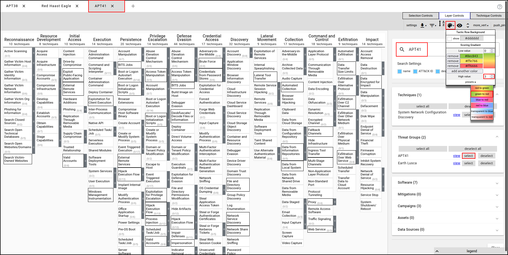508x255 pixels.
Task: Click the #ff6666 red gradient color
Action: pos(471,66)
